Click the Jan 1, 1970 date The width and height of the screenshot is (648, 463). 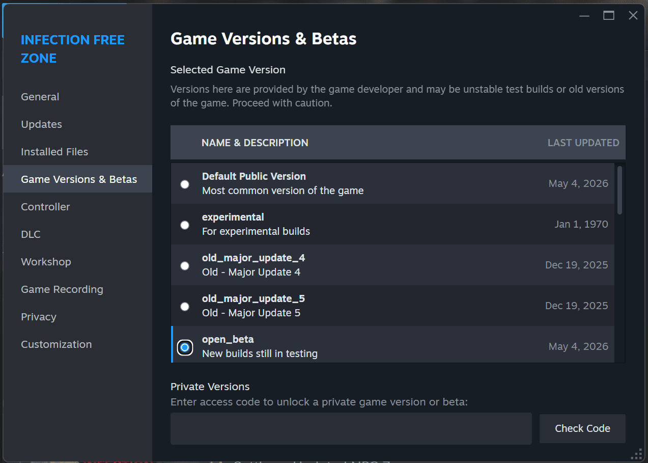(581, 224)
